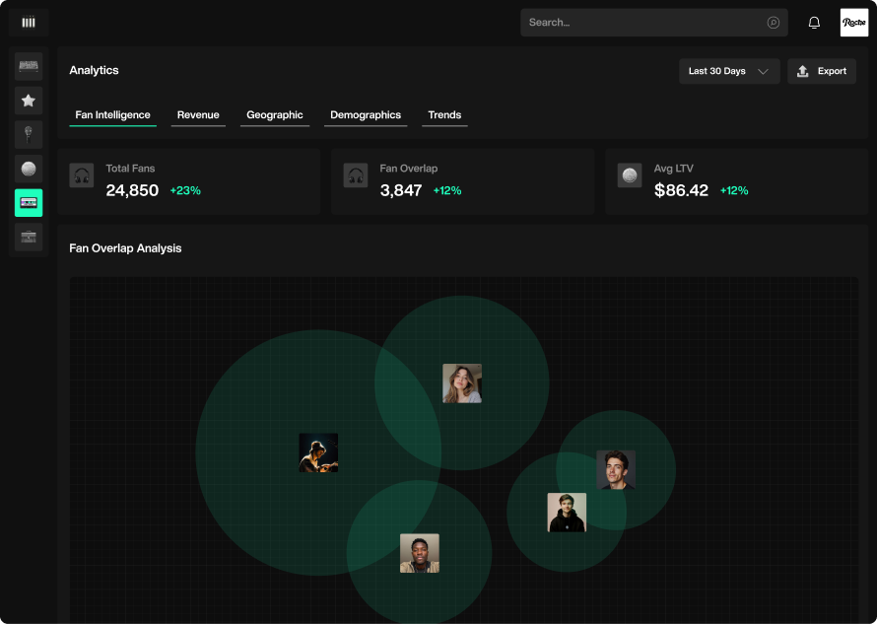Click the Fan Overlap value 3,847
Screen dimensions: 877x624
(401, 190)
